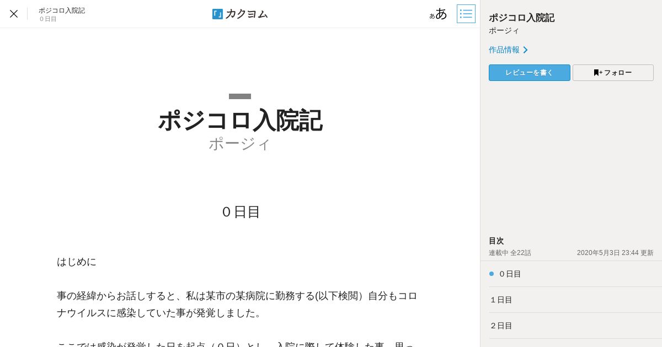Click the blue current-chapter dot beside ０日目

492,274
